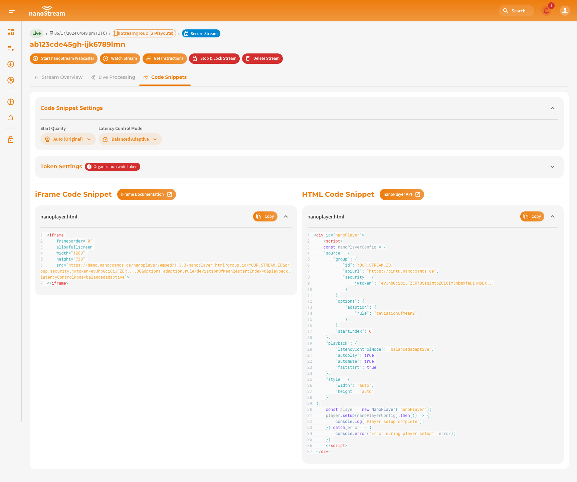Click stream name ab123cde45gh-ijk6789lmn
This screenshot has width=577, height=482.
coord(77,44)
